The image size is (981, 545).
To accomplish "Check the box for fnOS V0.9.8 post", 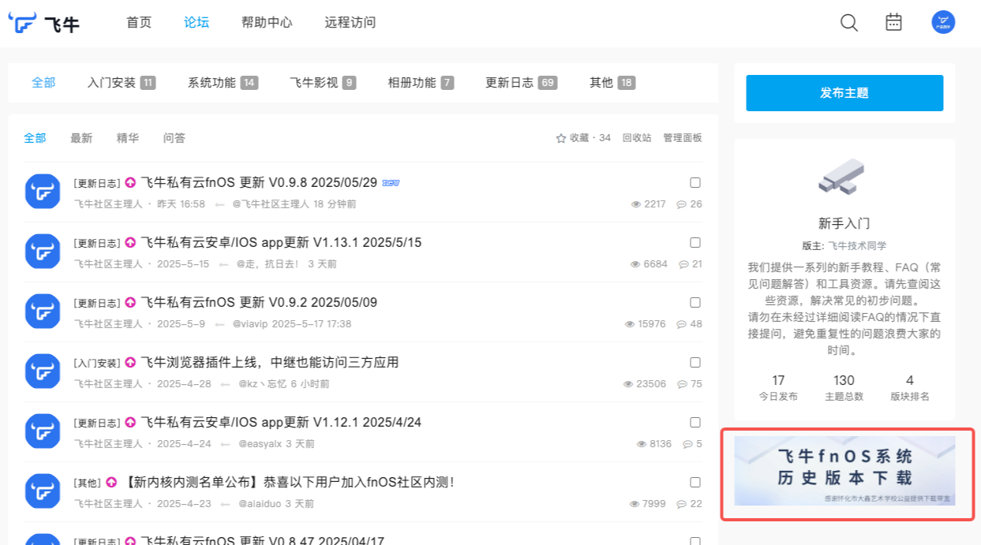I will tap(695, 183).
